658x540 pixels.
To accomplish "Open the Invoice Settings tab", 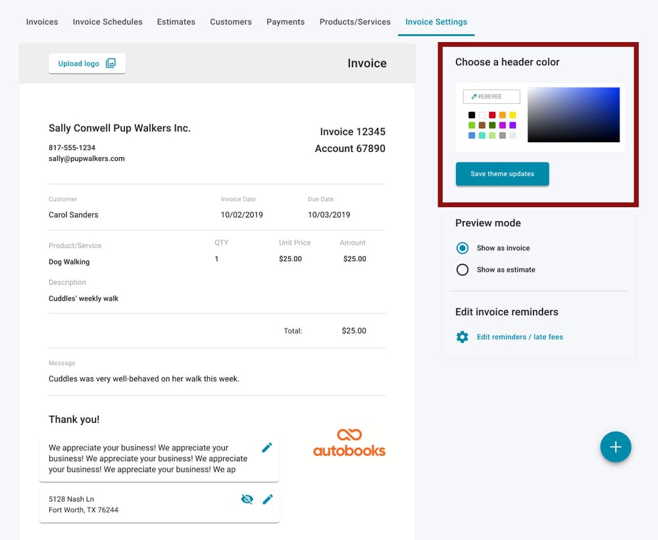I will click(436, 21).
